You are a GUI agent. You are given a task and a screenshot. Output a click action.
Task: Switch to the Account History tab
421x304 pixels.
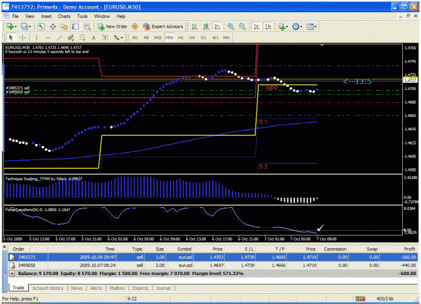pyautogui.click(x=48, y=288)
